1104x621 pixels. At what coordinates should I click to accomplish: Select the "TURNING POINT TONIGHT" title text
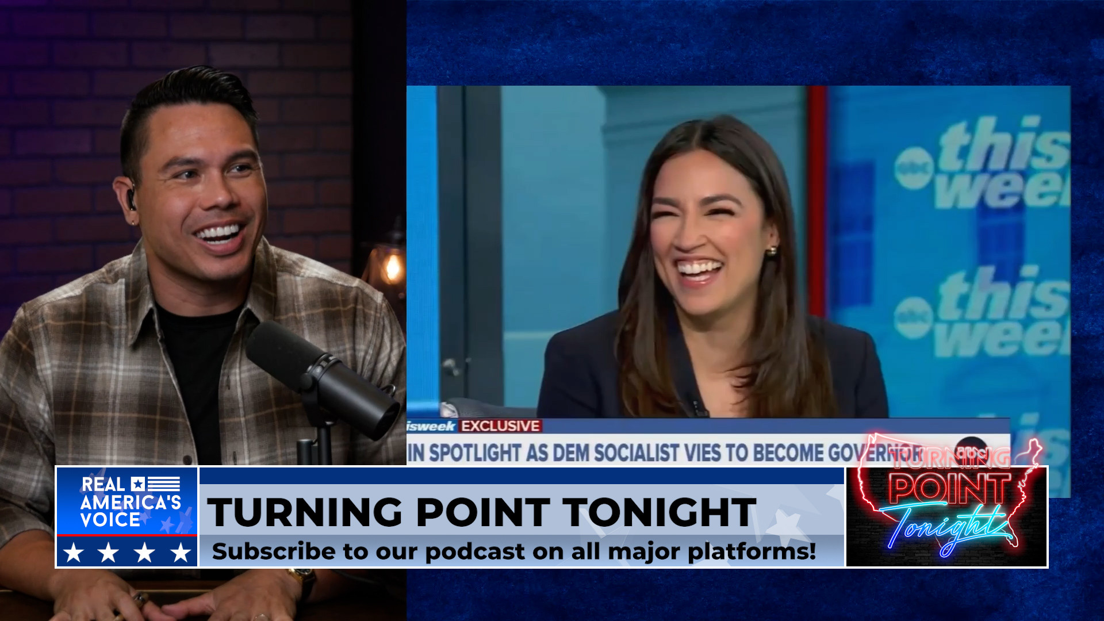[482, 512]
